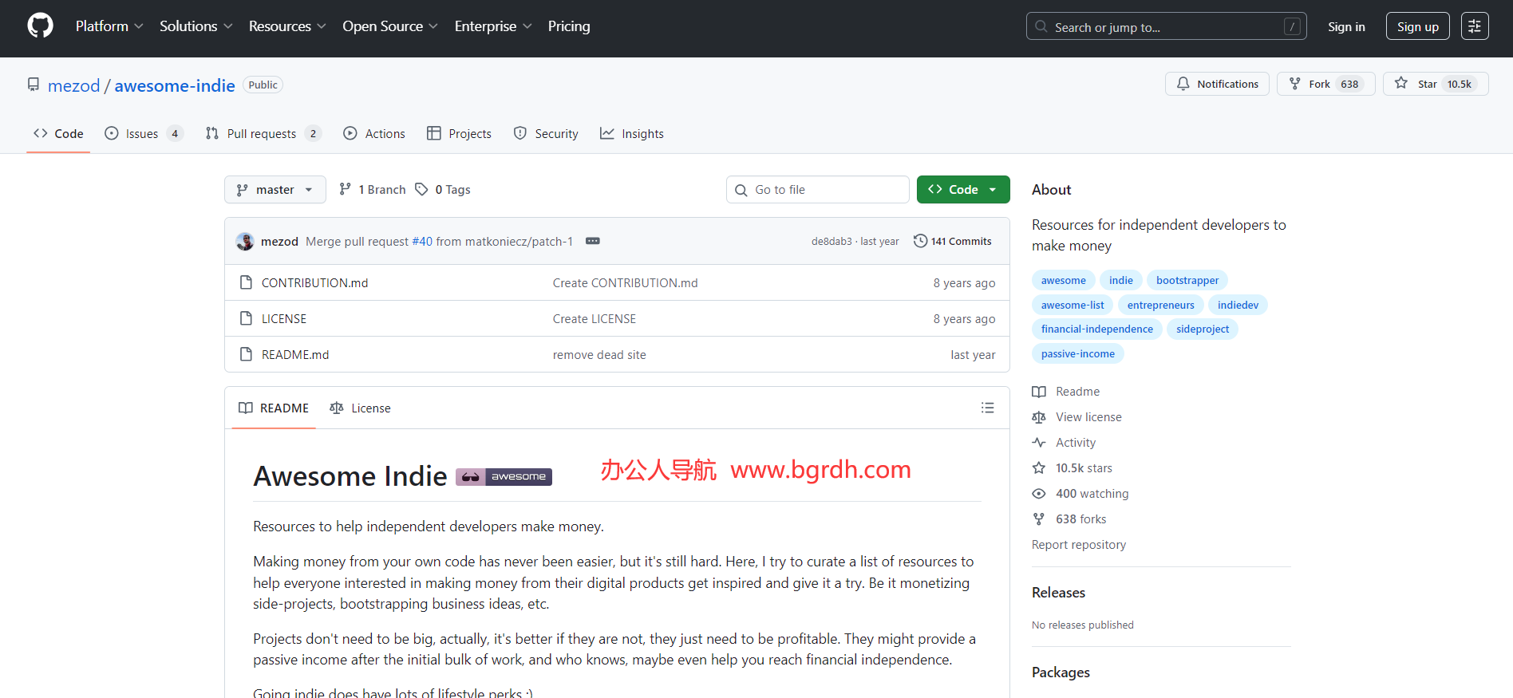Screen dimensions: 1513x698
Task: Click the GitHub logo icon
Action: (40, 26)
